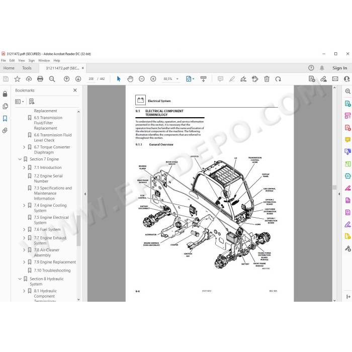Click the stamp tool icon
Image resolution: width=352 pixels, height=352 pixels.
[255, 79]
